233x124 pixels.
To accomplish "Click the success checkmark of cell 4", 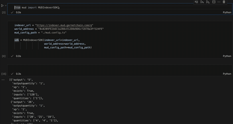I will click(12, 56).
